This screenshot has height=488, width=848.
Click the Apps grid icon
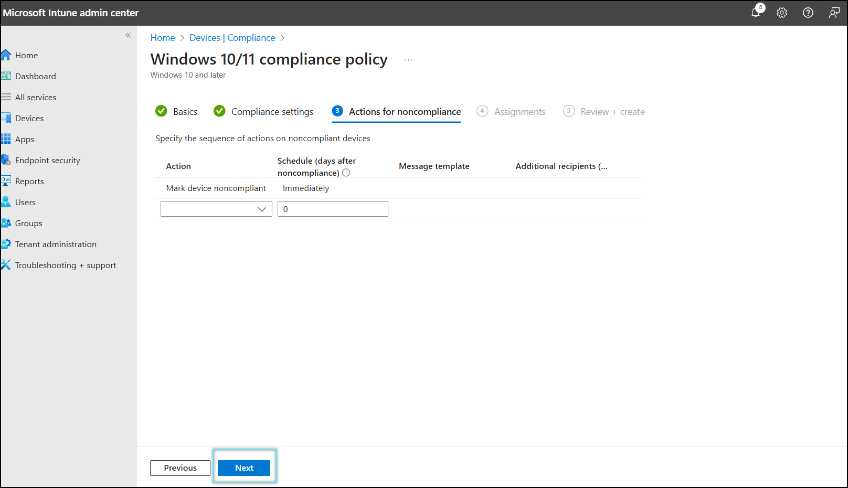coord(6,139)
